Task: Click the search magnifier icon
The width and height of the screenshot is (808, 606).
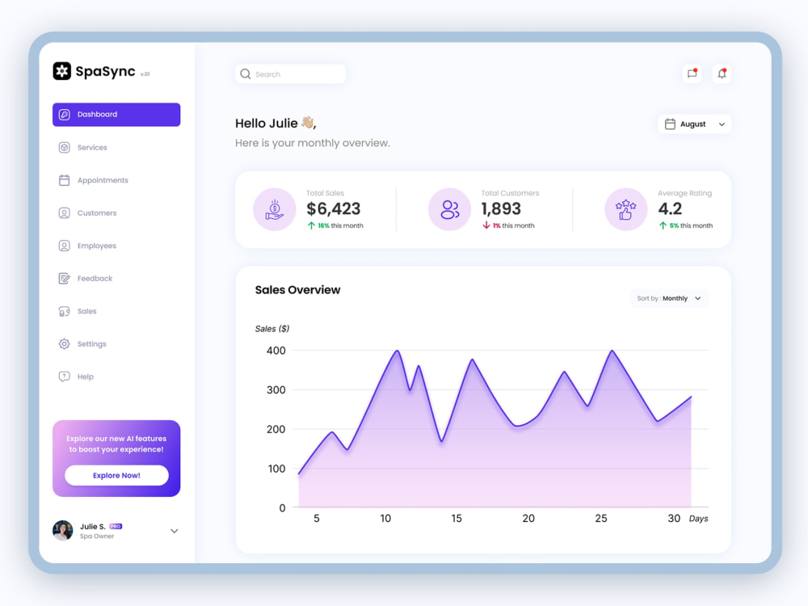Action: 246,74
